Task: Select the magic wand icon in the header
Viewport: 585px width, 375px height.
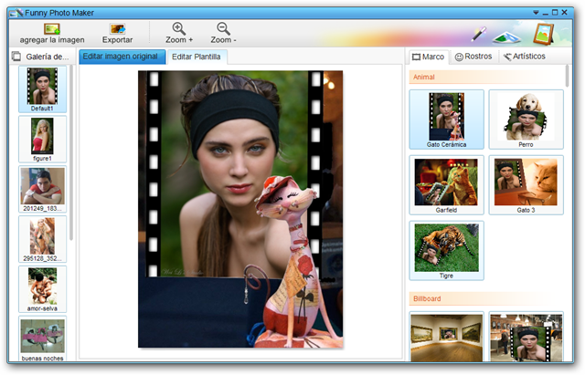Action: (x=479, y=34)
